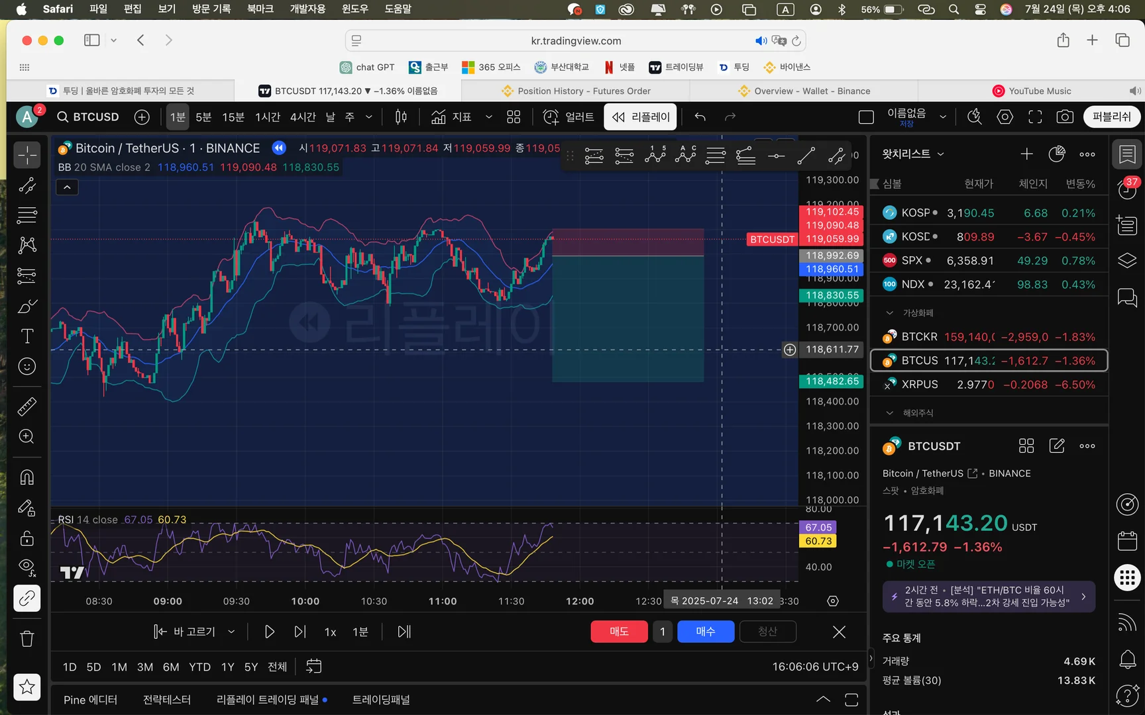Screen dimensions: 1145x715
Task: Create an alert (얼러트)
Action: tap(569, 117)
